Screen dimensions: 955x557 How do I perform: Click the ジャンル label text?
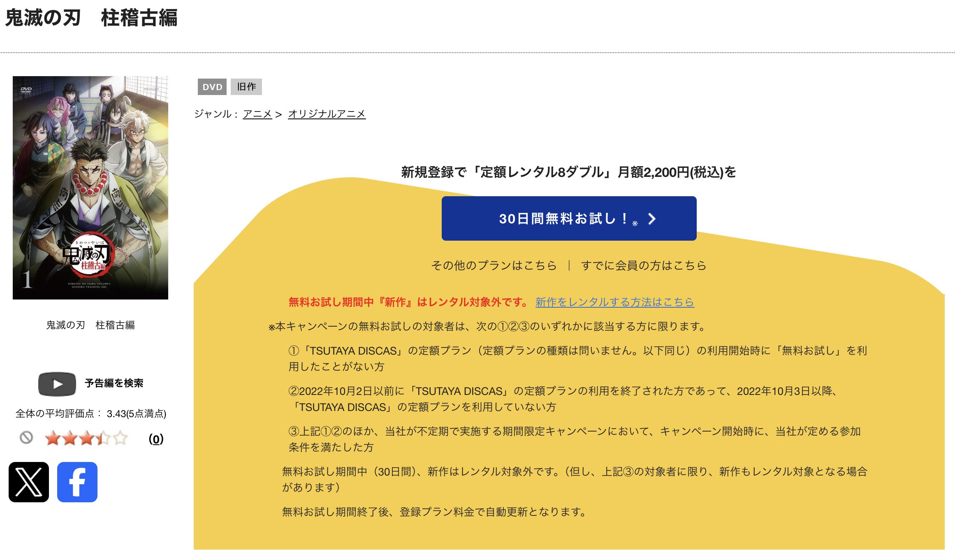click(216, 114)
